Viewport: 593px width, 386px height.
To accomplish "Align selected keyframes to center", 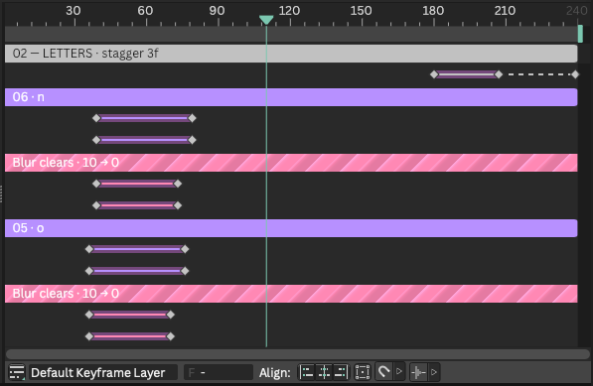I will (324, 372).
